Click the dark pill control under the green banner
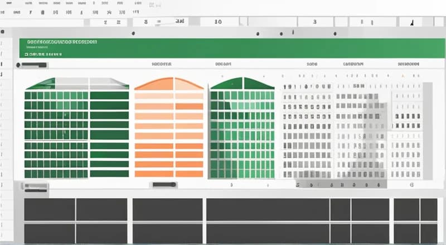 pos(32,65)
